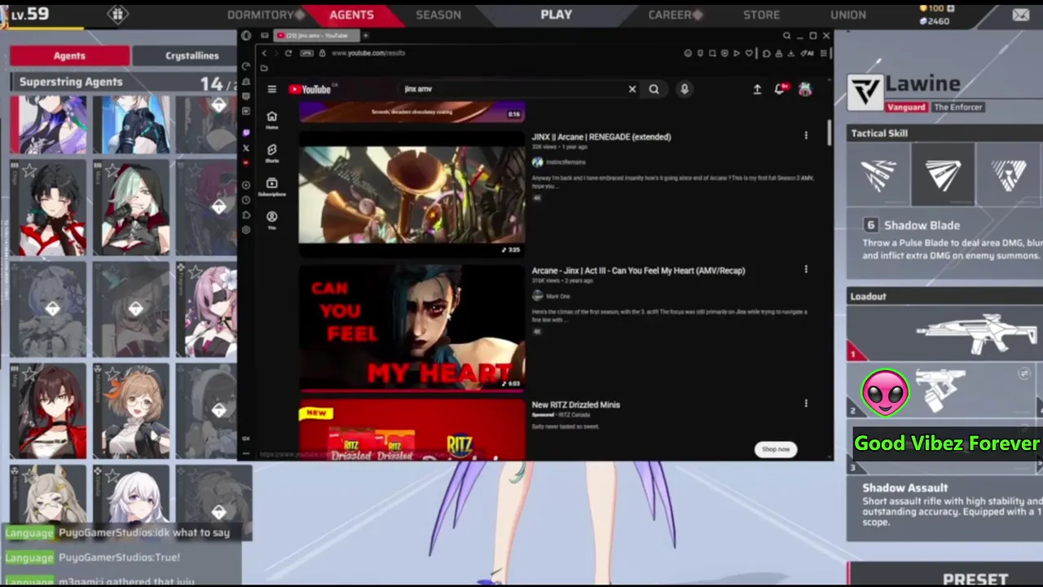Open the YouTube create upload icon

(757, 90)
